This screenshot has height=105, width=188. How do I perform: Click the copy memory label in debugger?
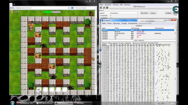coord(139,41)
